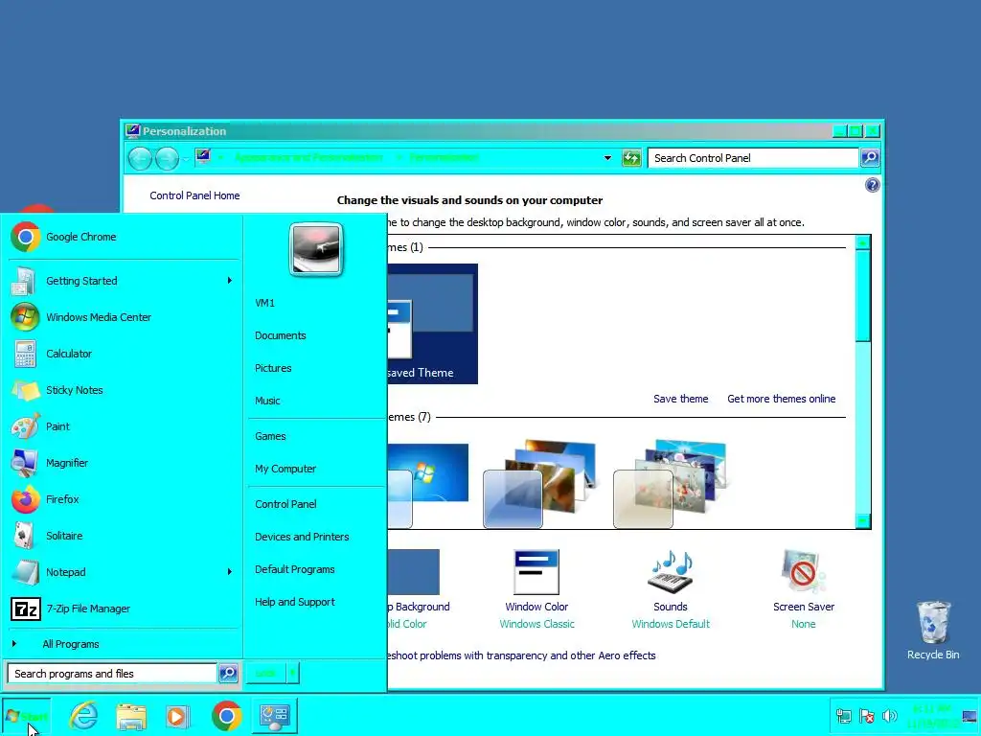Click in the Search Control Panel field
Image resolution: width=981 pixels, height=736 pixels.
click(753, 158)
